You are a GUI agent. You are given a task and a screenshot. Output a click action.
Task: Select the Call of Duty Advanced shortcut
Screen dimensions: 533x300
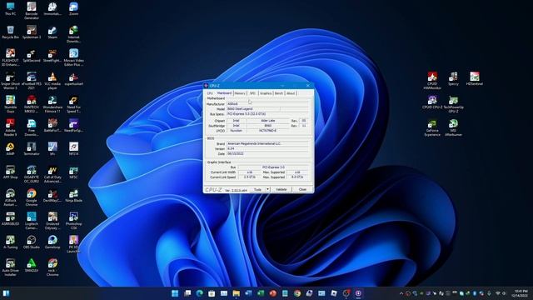52,174
